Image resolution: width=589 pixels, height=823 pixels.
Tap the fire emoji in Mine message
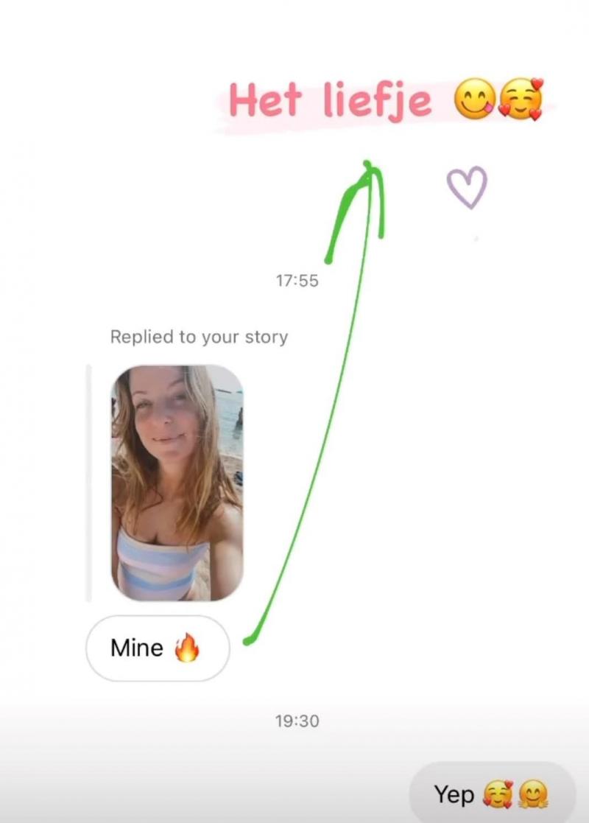coord(187,648)
